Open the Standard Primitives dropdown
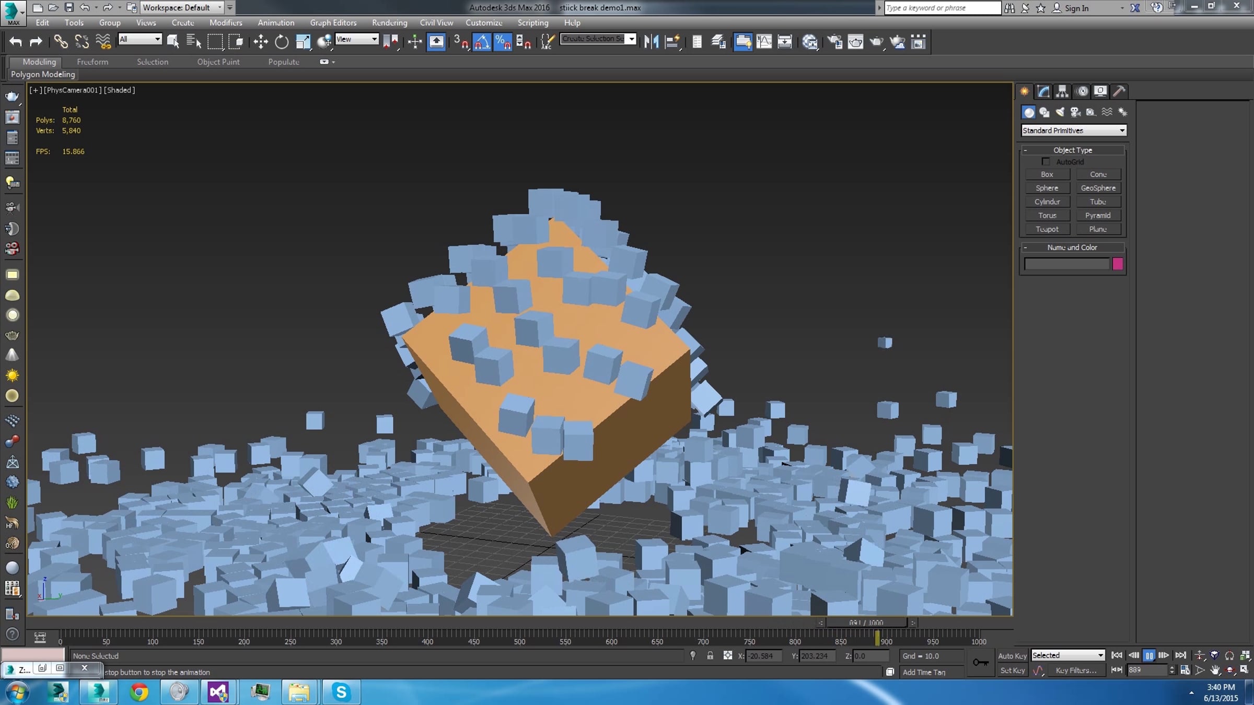The width and height of the screenshot is (1254, 705). [x=1073, y=131]
